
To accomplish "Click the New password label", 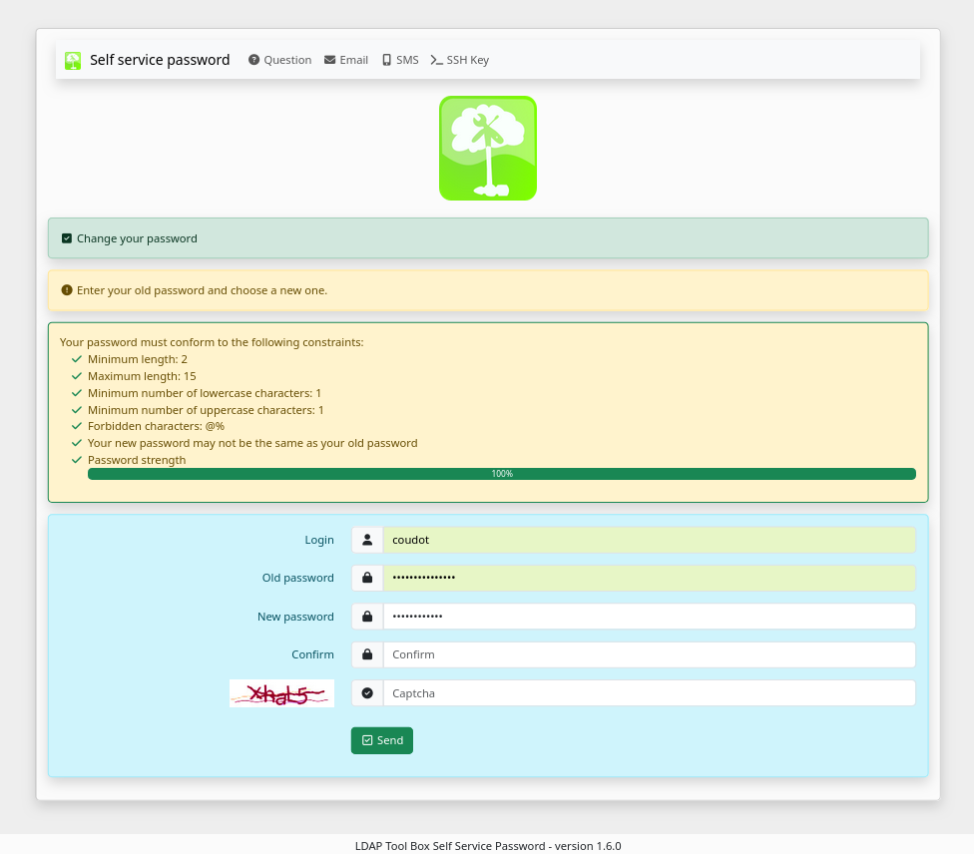I will click(x=295, y=617).
